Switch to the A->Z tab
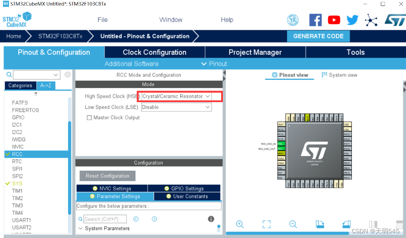Image resolution: width=406 pixels, height=238 pixels. point(46,85)
